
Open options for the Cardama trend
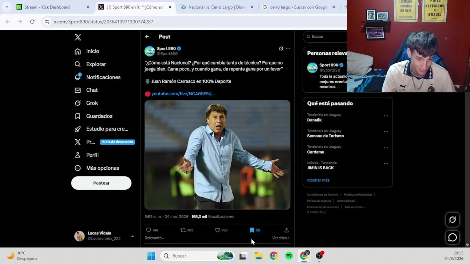click(386, 147)
